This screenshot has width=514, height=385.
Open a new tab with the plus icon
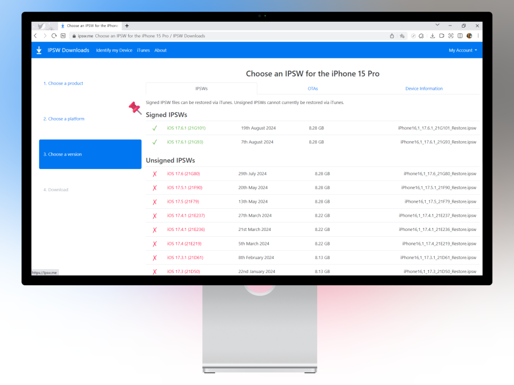click(127, 25)
